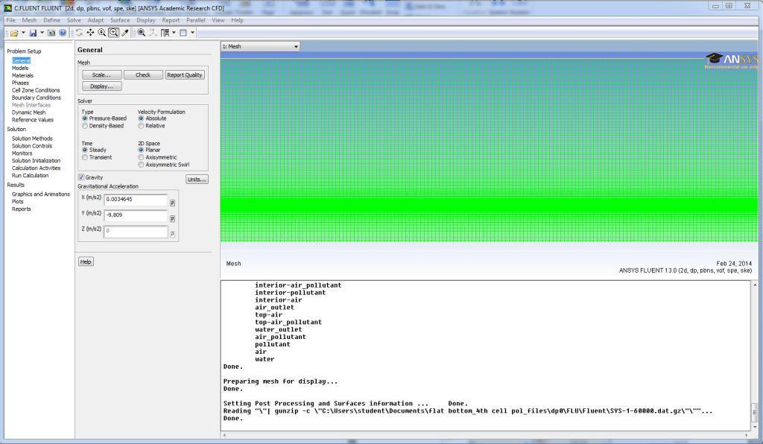
Task: Click the save floppy disk icon
Action: point(33,33)
